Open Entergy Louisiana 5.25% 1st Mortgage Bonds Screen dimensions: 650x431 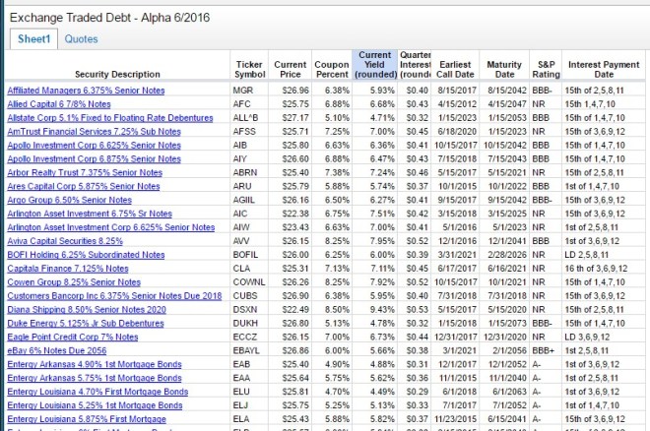click(x=95, y=404)
